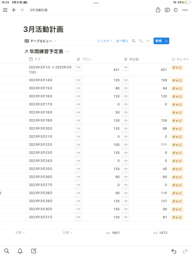Expand the 計算 dropdown under タグ column
Viewport: 192px width, 256px height.
pos(68,233)
